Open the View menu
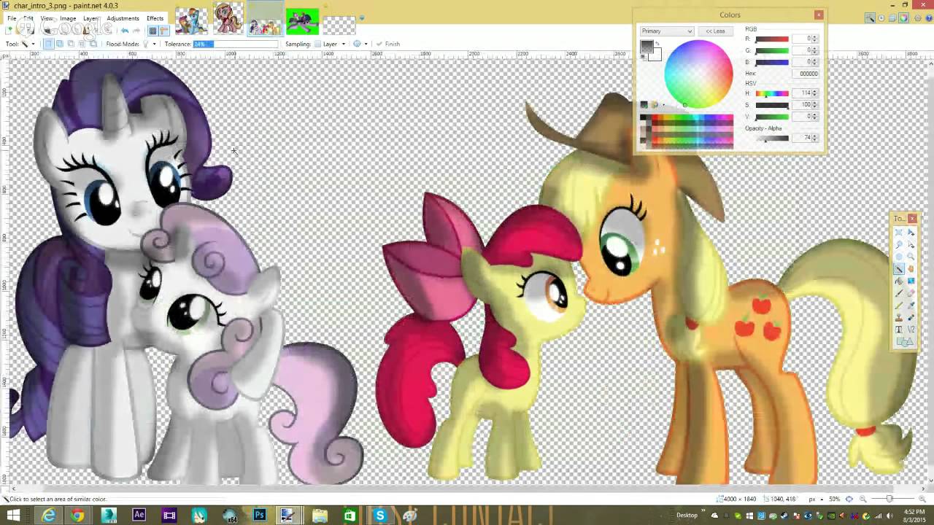This screenshot has width=934, height=525. (x=46, y=18)
